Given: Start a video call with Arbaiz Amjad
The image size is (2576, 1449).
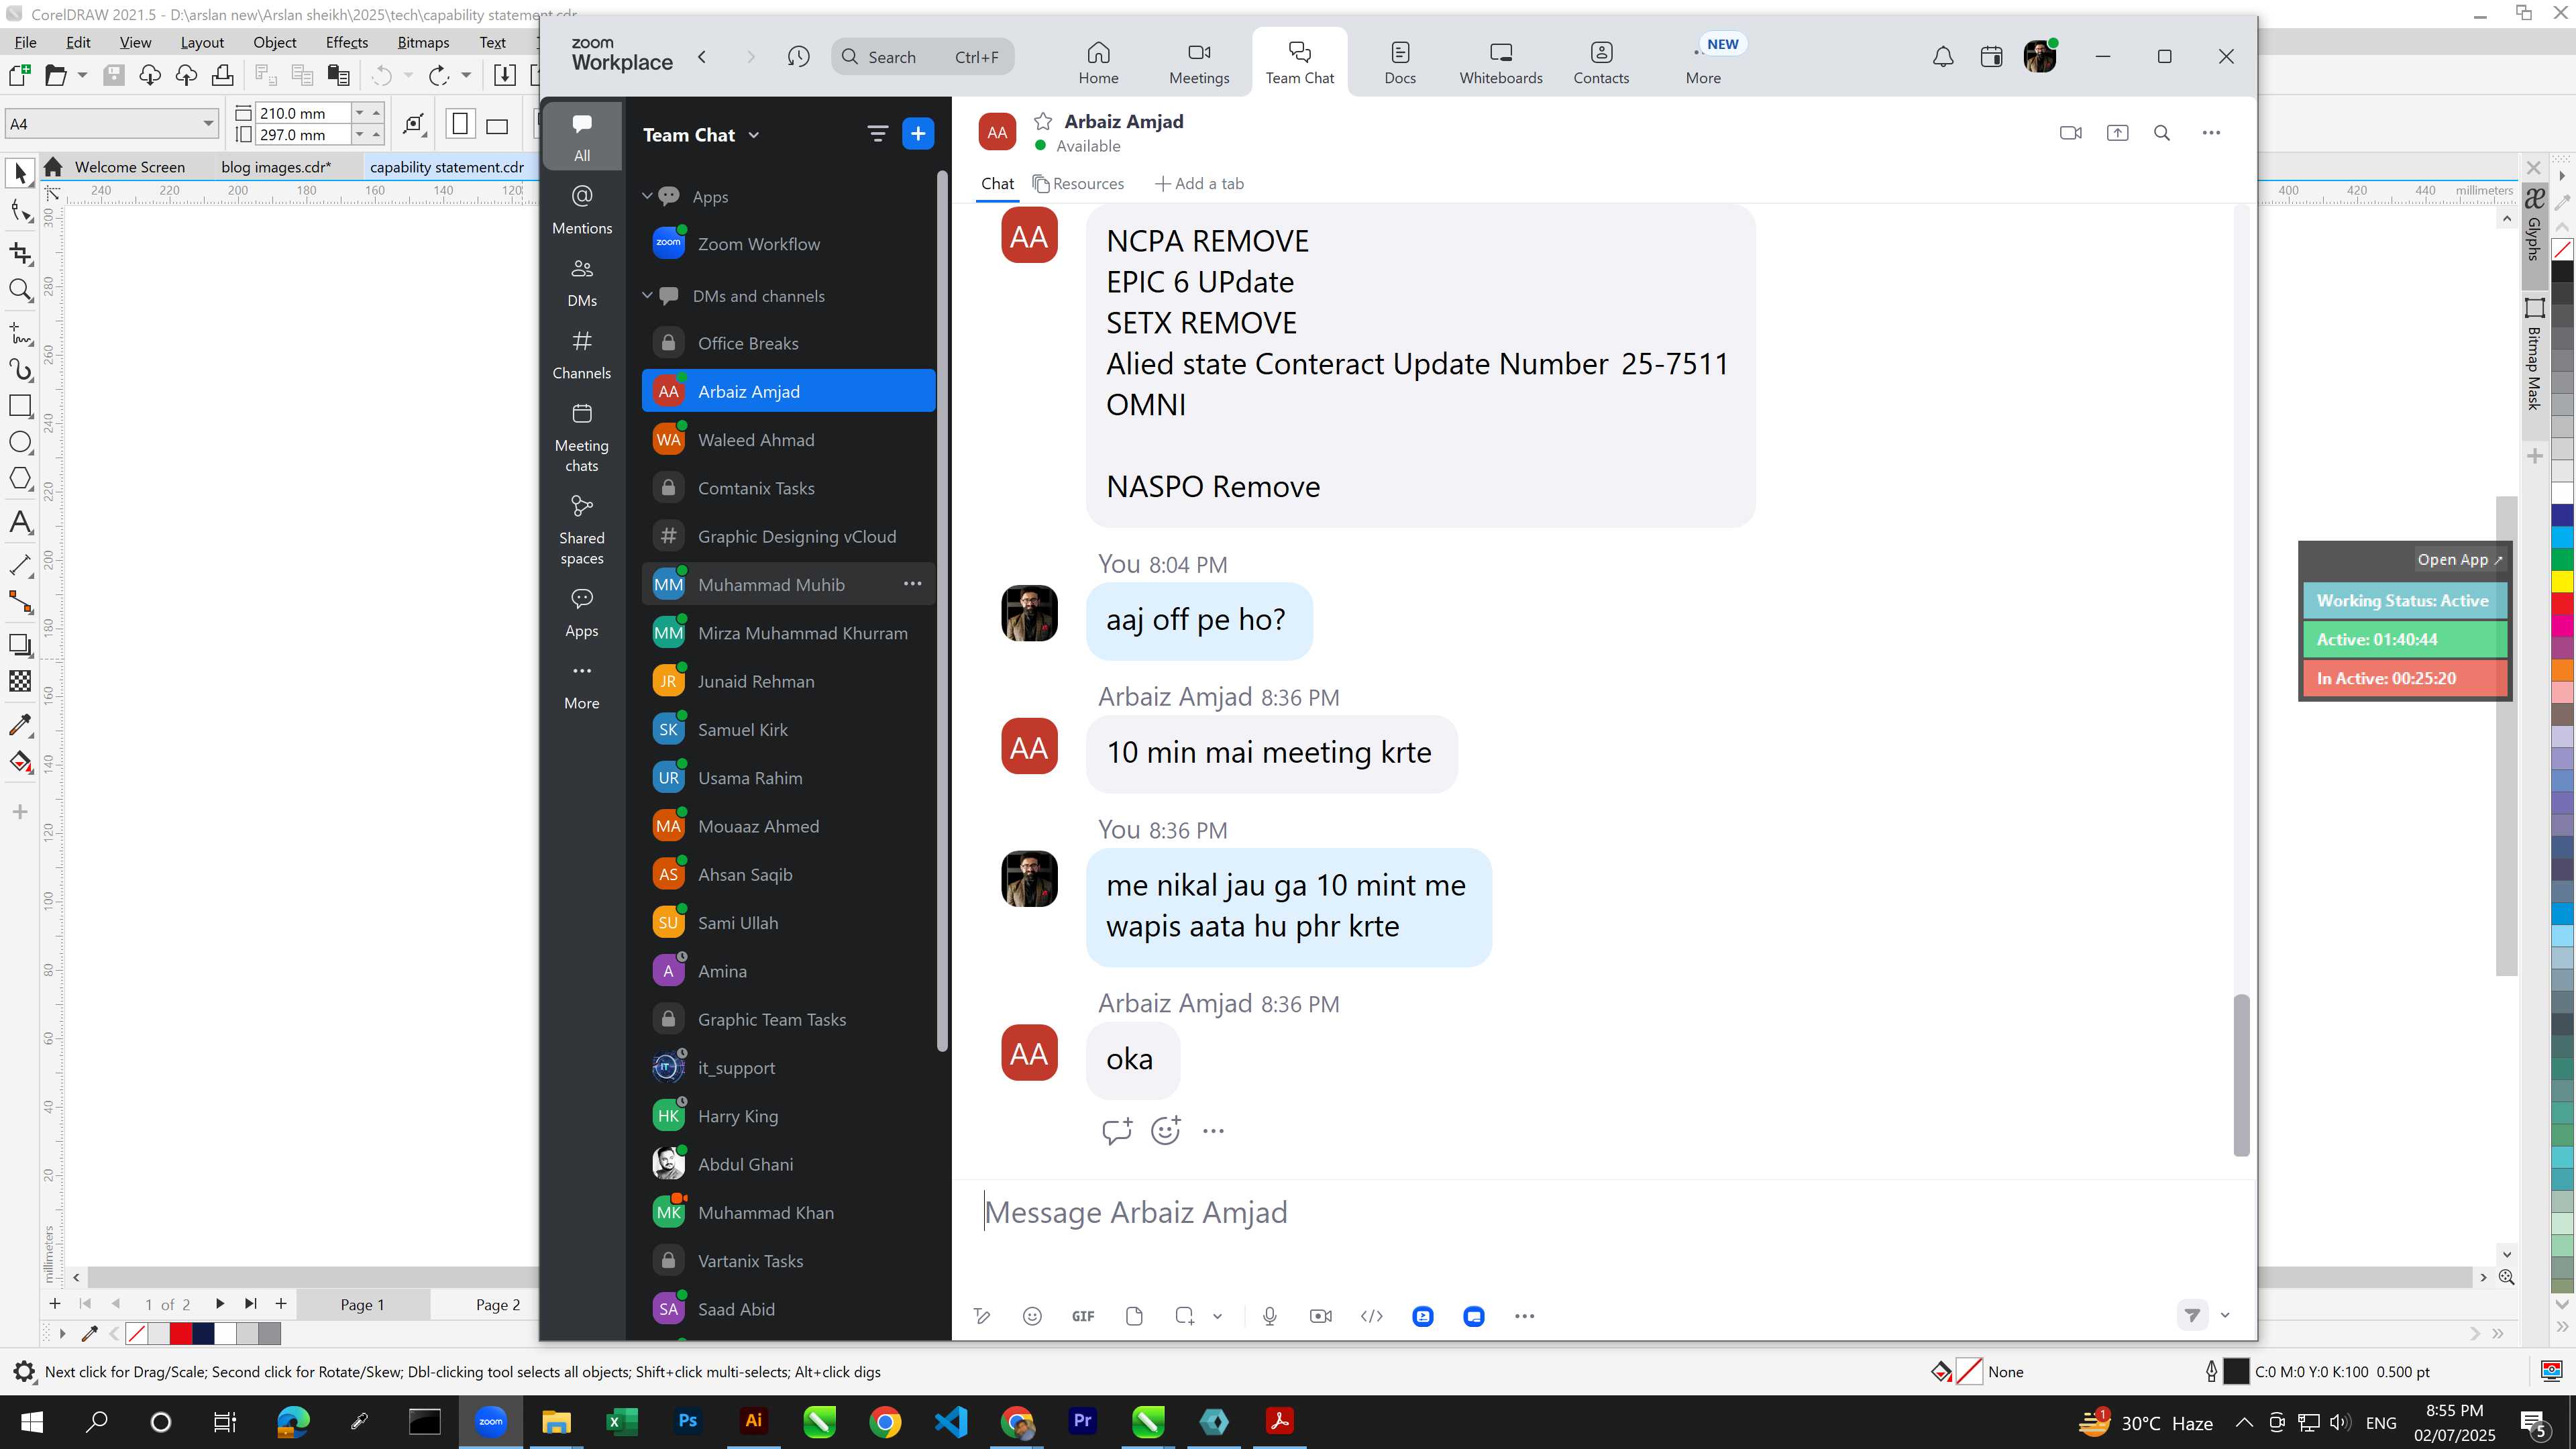Looking at the screenshot, I should click(x=2071, y=133).
